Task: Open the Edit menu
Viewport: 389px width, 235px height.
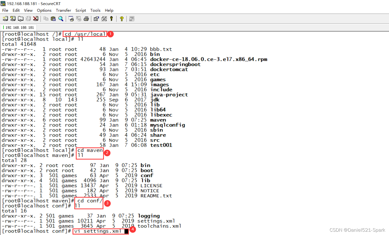Action: pos(16,10)
